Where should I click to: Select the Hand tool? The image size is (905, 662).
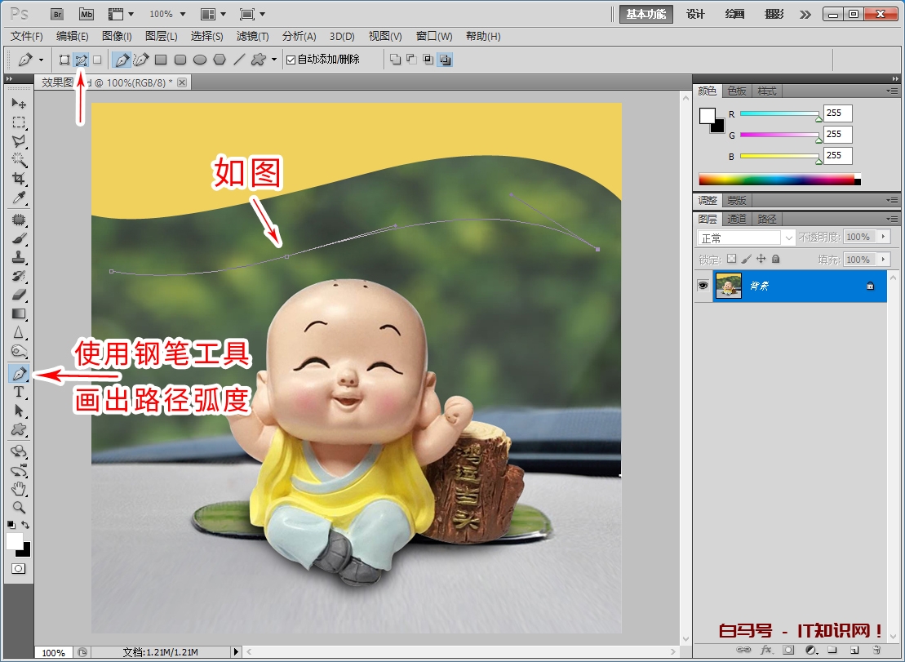(x=19, y=488)
